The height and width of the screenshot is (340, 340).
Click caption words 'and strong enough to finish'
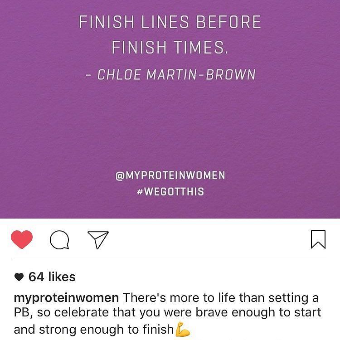pyautogui.click(x=94, y=329)
